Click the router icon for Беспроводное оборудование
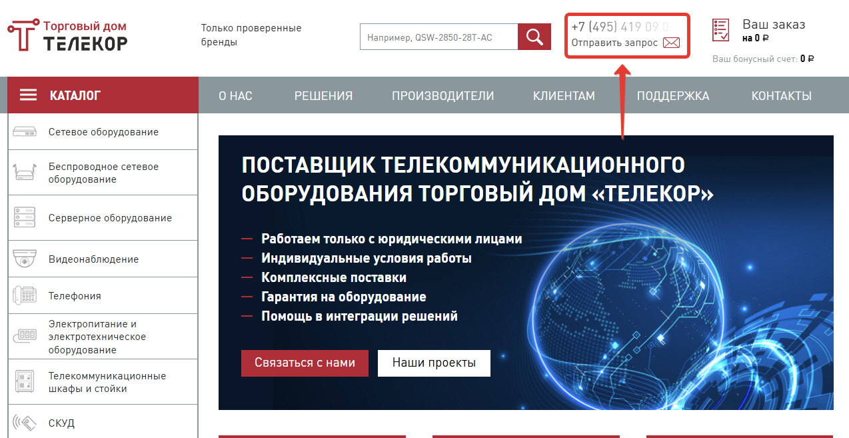This screenshot has width=849, height=438. click(x=24, y=173)
